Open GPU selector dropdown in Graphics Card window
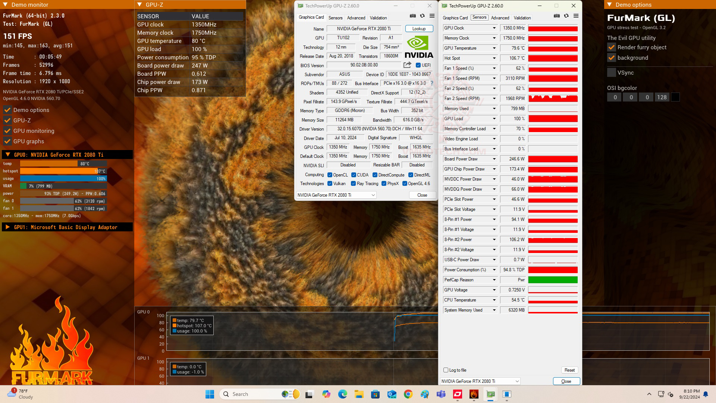The image size is (716, 403). coord(373,195)
